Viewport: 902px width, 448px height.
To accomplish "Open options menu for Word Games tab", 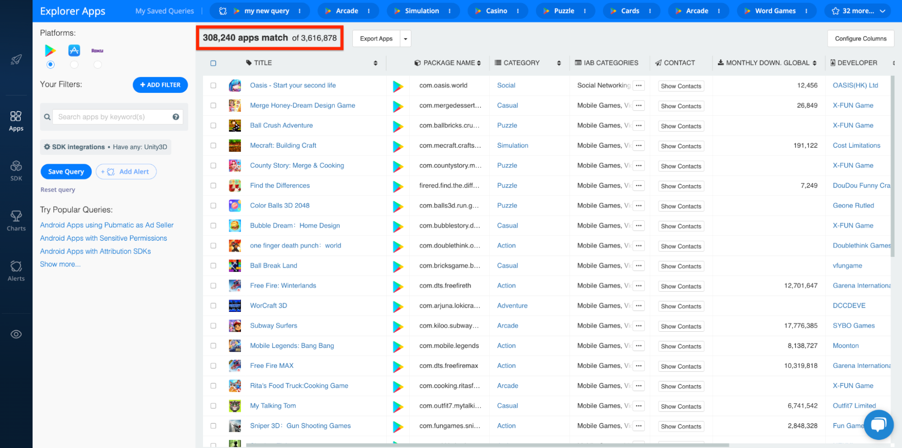I will [806, 11].
